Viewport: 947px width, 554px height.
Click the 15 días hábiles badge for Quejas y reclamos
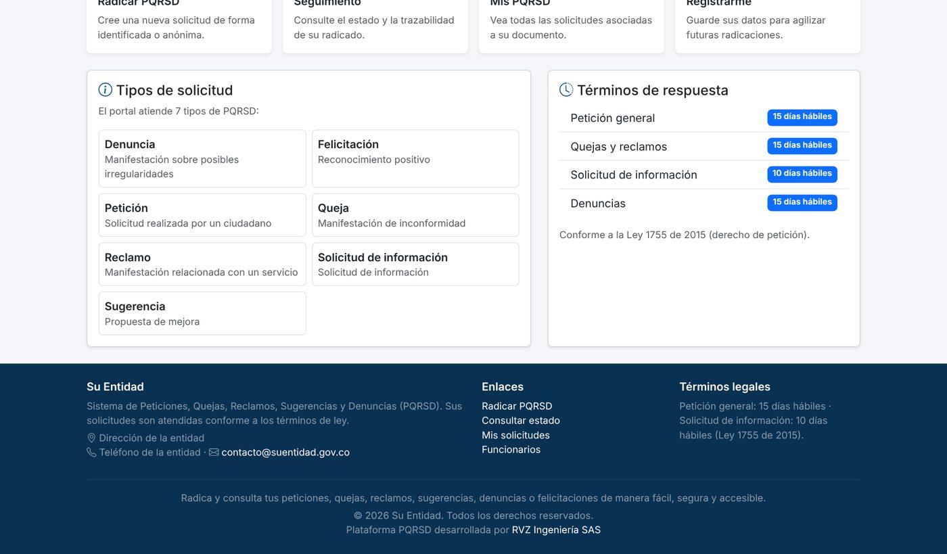tap(802, 145)
